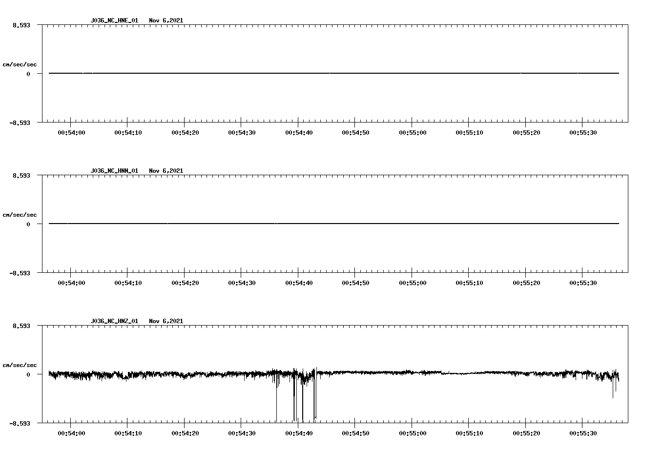Click 00:54:40 time label on HNN plot

[x=299, y=283]
